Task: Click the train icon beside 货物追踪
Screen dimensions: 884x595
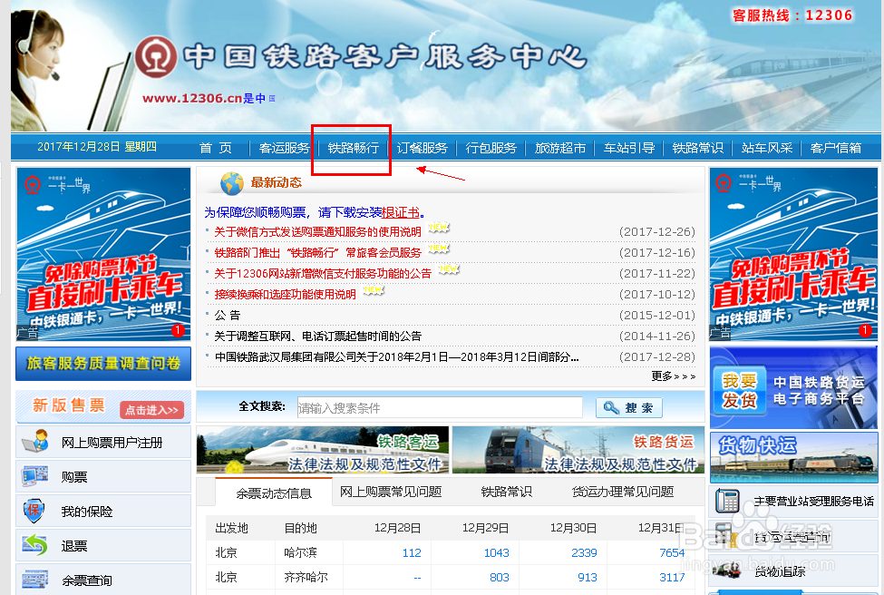Action: (x=727, y=571)
